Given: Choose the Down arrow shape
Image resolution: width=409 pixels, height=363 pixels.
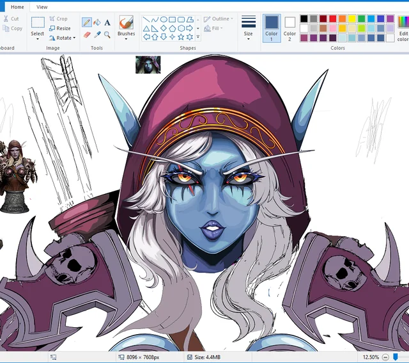Looking at the screenshot, I should (x=164, y=37).
